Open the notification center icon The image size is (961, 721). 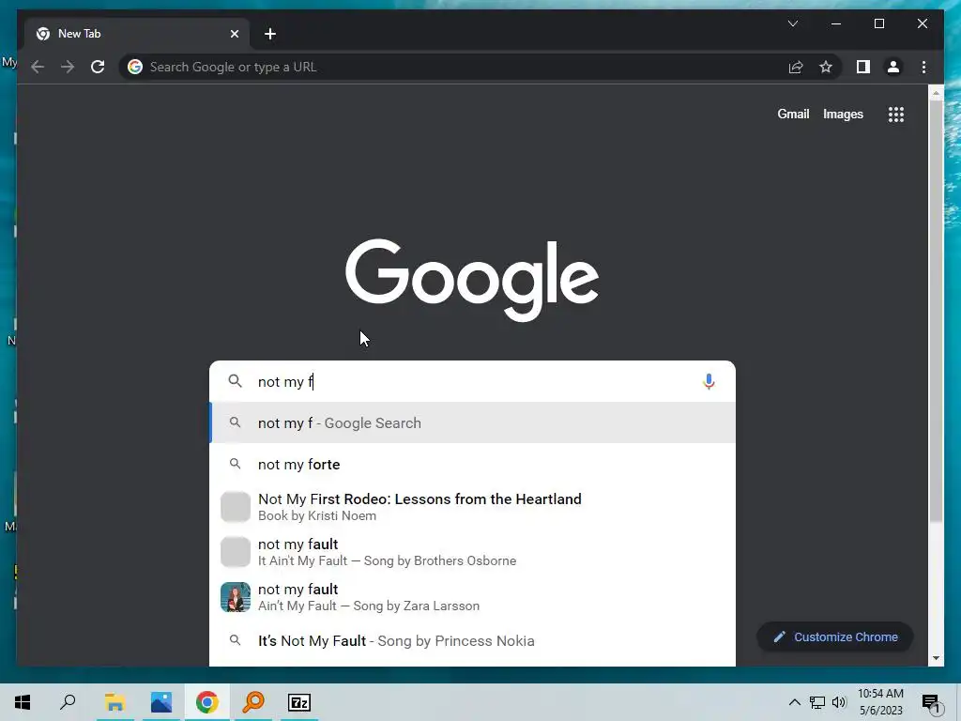931,702
